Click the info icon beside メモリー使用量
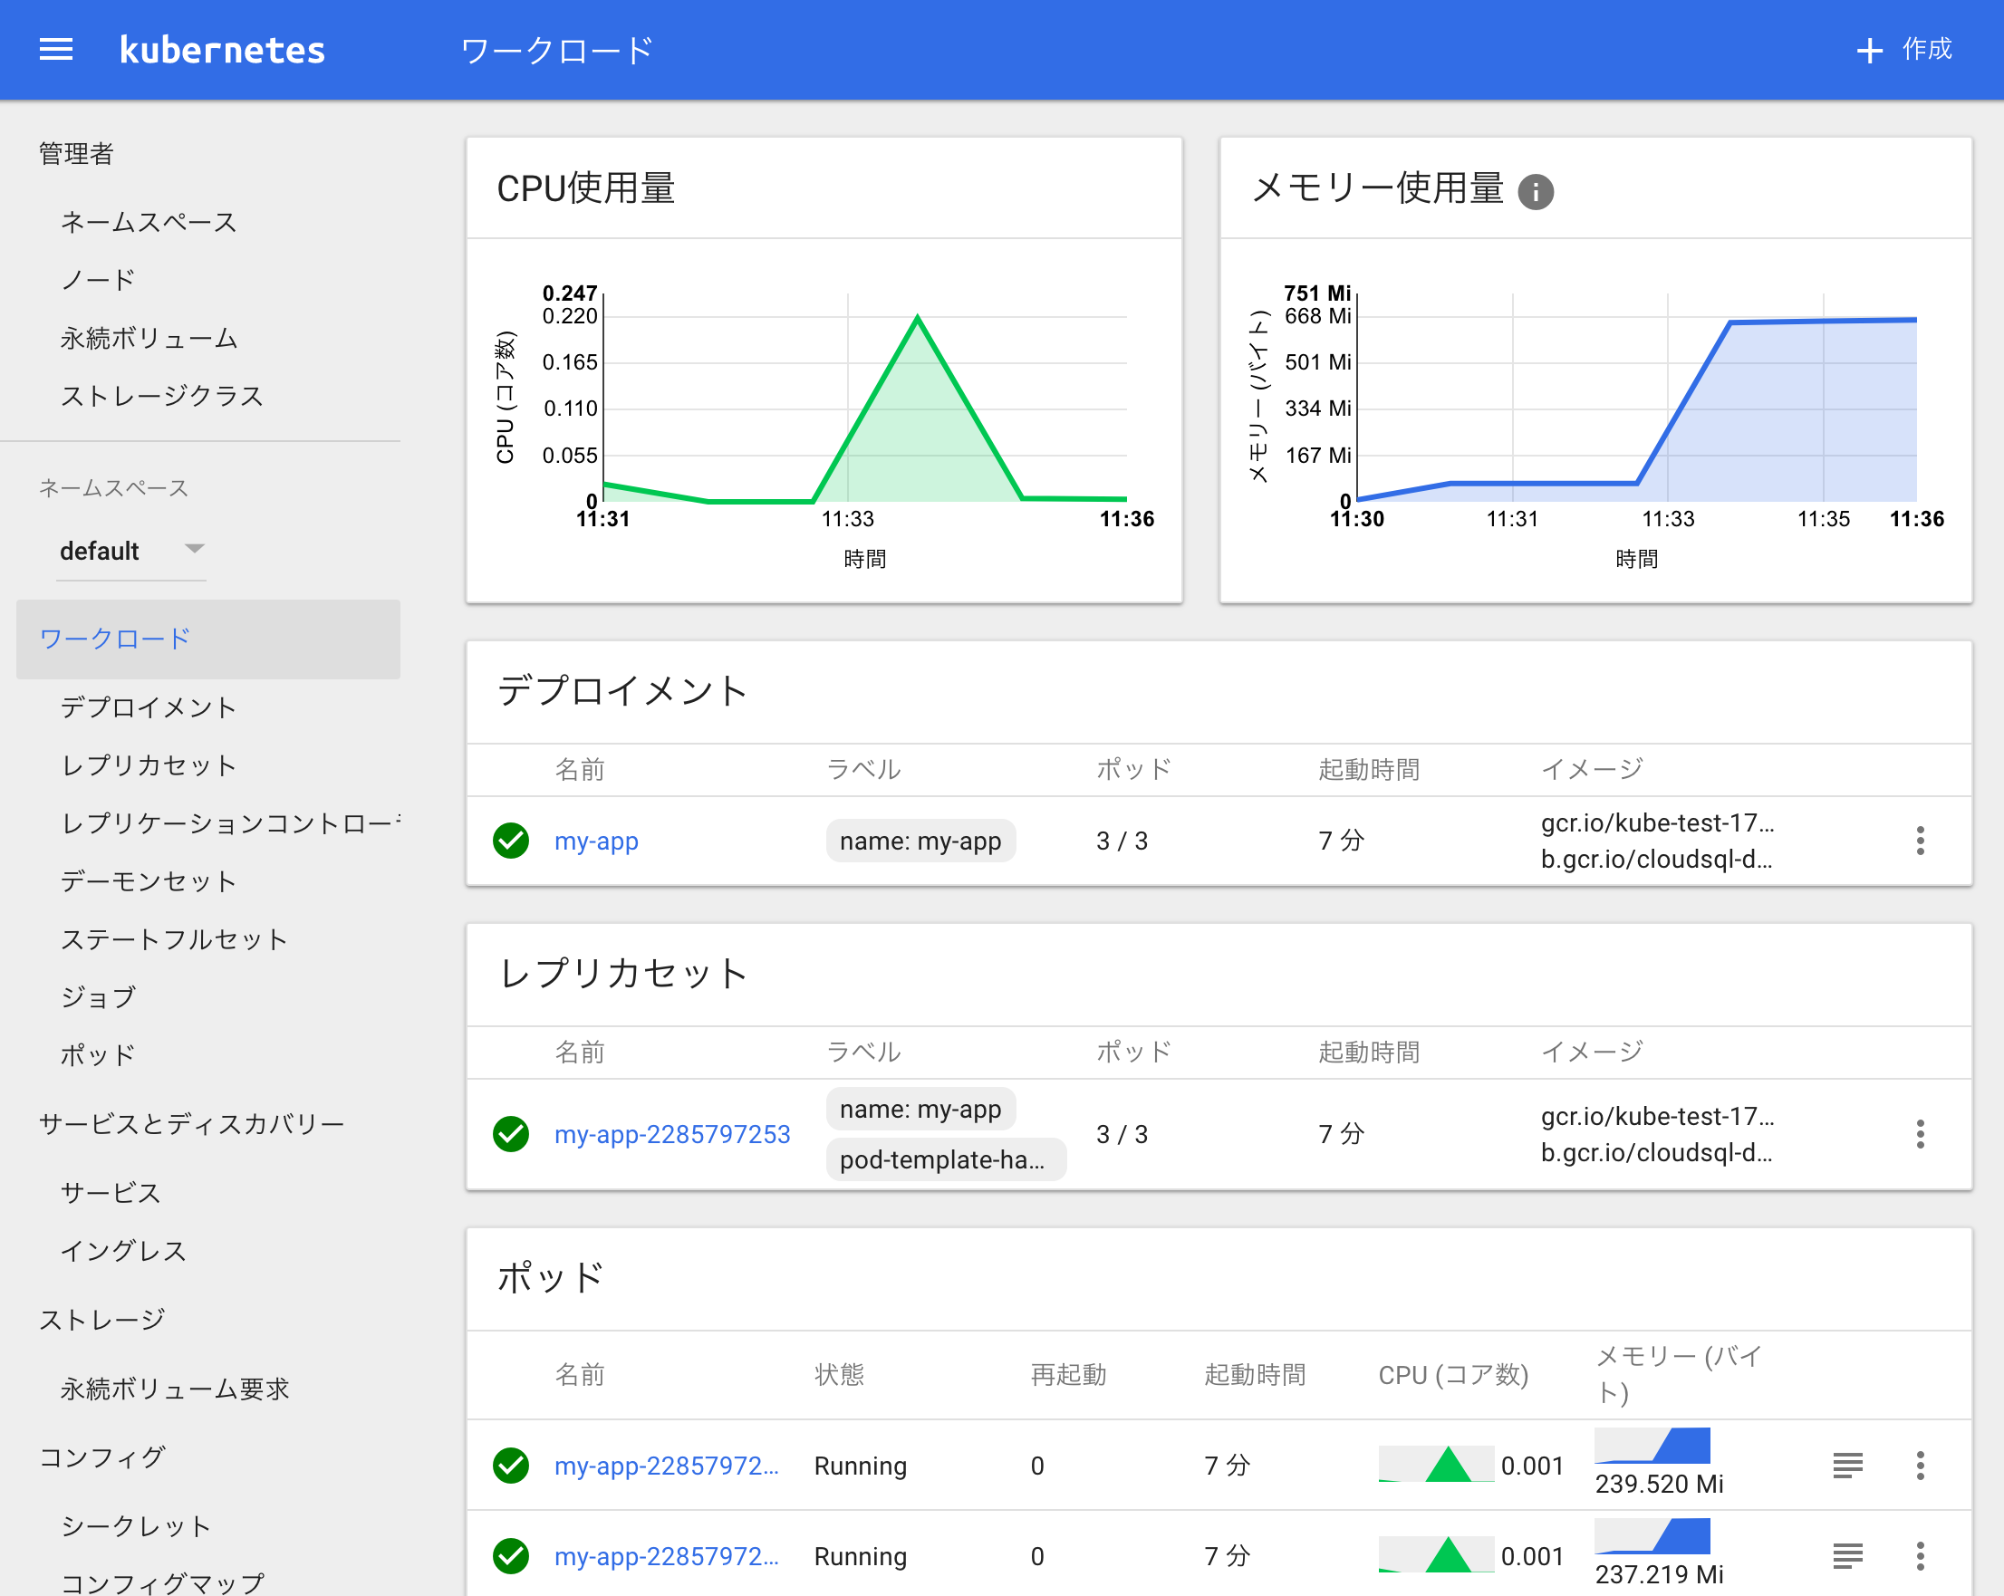 pyautogui.click(x=1536, y=191)
